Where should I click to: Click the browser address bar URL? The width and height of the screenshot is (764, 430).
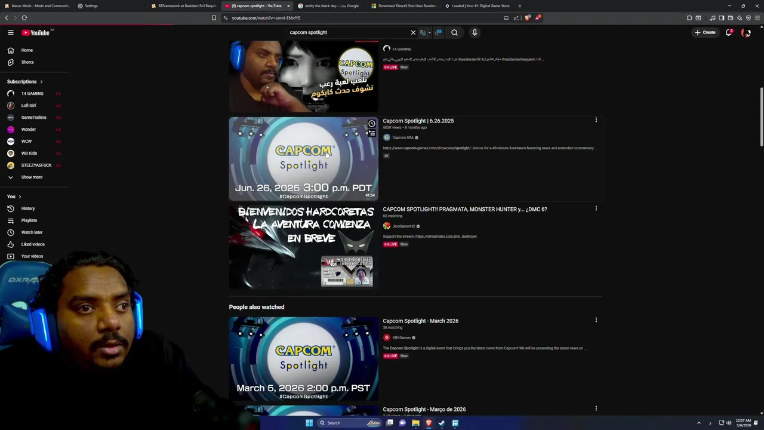pos(266,18)
